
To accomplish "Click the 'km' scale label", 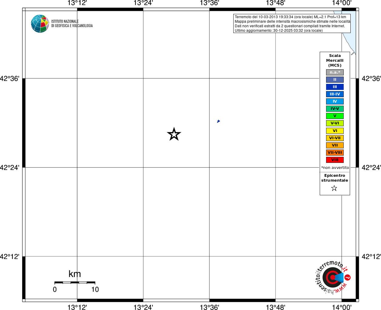I will coord(75,274).
